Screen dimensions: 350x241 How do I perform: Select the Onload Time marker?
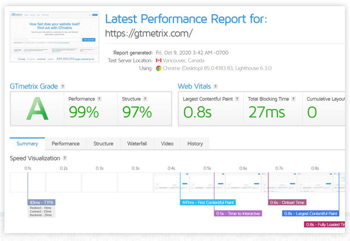pos(287,202)
